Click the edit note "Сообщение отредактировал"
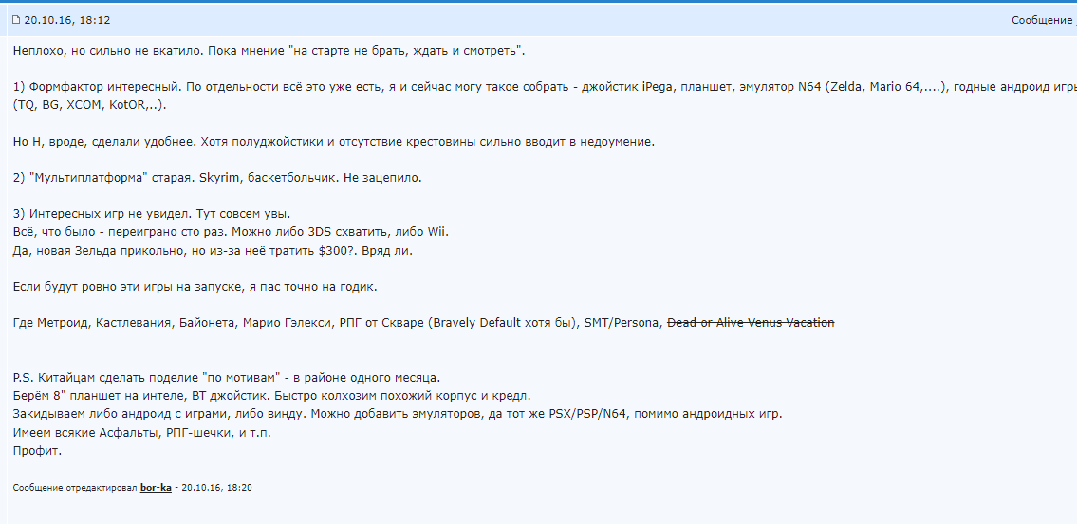 pos(75,488)
